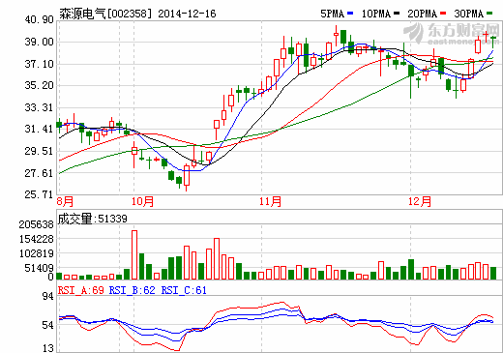Click the 11月 month label
The image size is (503, 353).
click(270, 202)
